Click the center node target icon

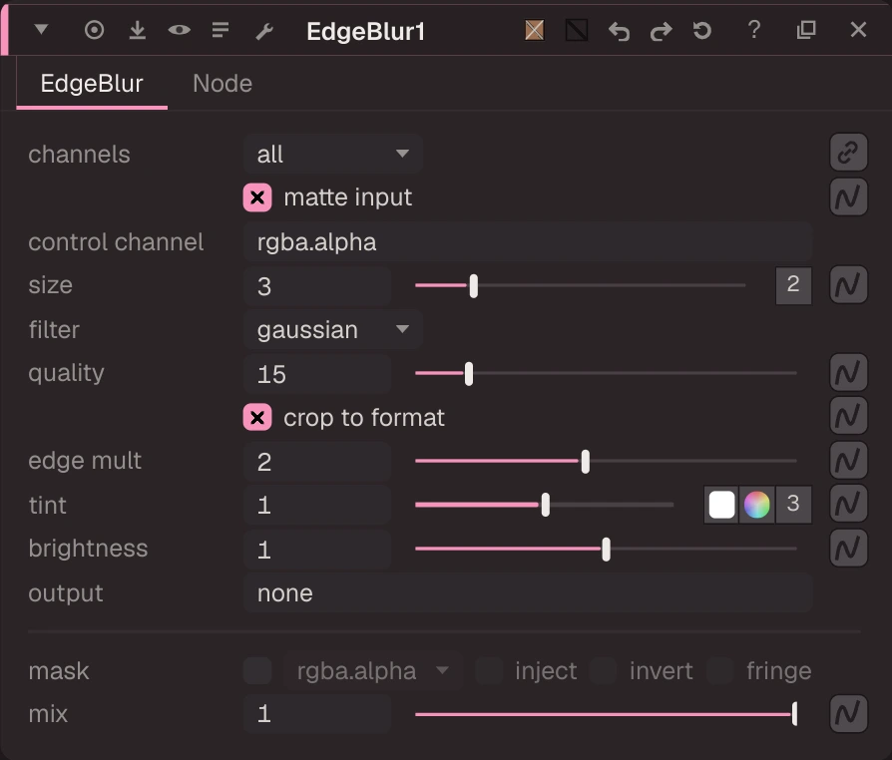click(x=95, y=30)
